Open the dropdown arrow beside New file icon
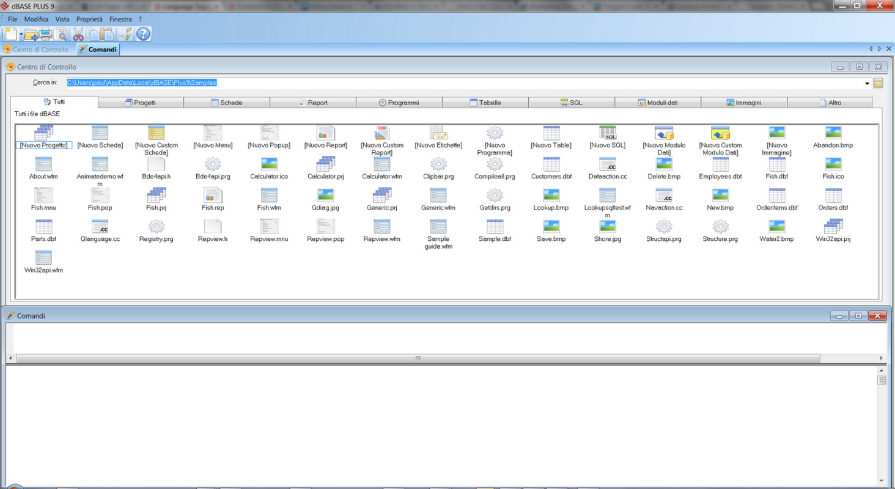 tap(21, 34)
